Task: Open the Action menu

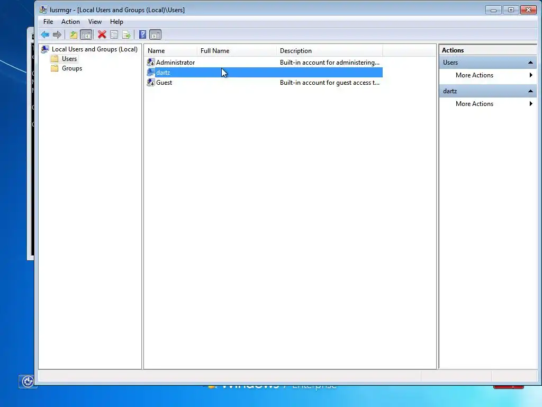Action: (70, 21)
